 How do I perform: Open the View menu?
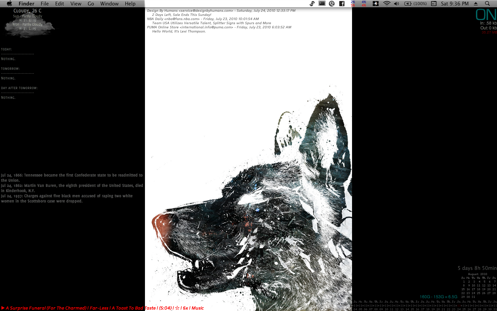76,3
